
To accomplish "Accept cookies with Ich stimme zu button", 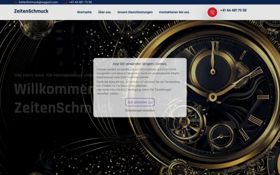I will (140, 102).
